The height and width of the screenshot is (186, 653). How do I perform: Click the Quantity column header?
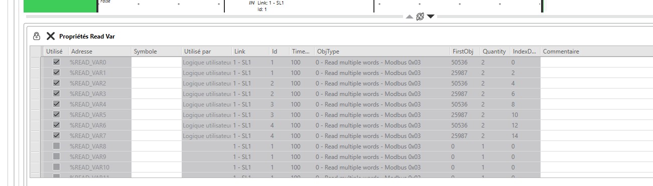495,51
